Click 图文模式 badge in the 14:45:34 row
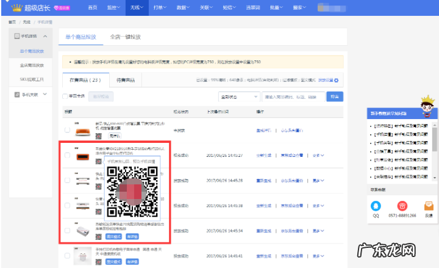This screenshot has width=439, height=268. point(113,237)
